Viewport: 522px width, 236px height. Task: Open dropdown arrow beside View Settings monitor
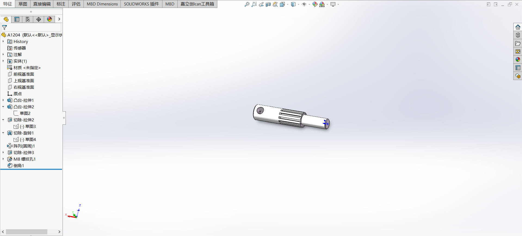[338, 5]
